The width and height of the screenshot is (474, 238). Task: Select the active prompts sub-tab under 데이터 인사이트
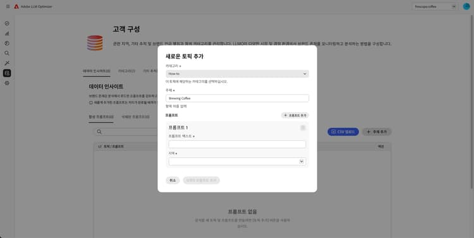pos(101,117)
